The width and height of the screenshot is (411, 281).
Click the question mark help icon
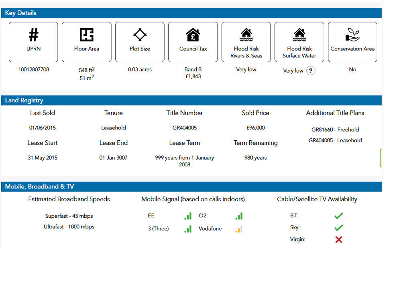pos(311,71)
